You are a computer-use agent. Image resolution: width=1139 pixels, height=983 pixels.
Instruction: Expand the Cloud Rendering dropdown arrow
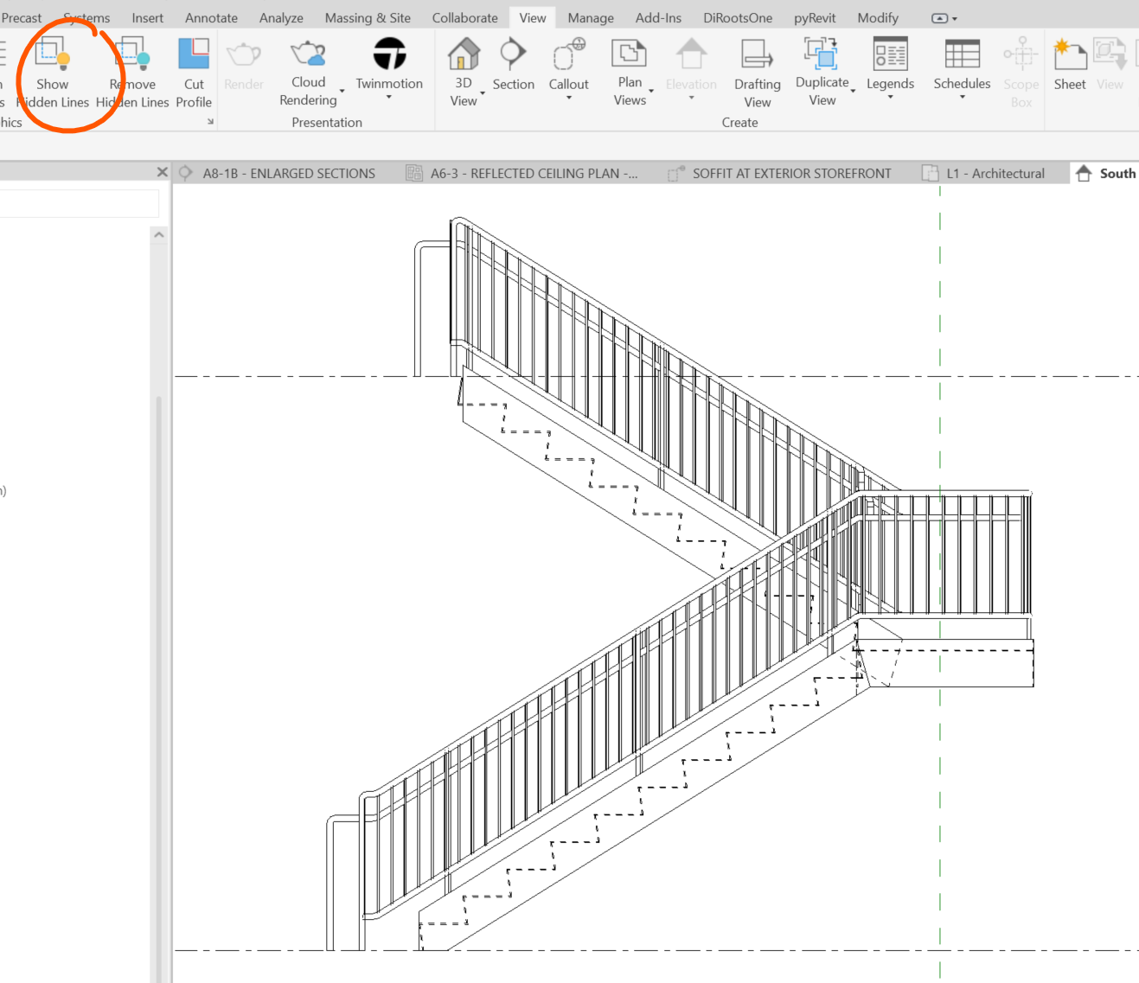(340, 90)
